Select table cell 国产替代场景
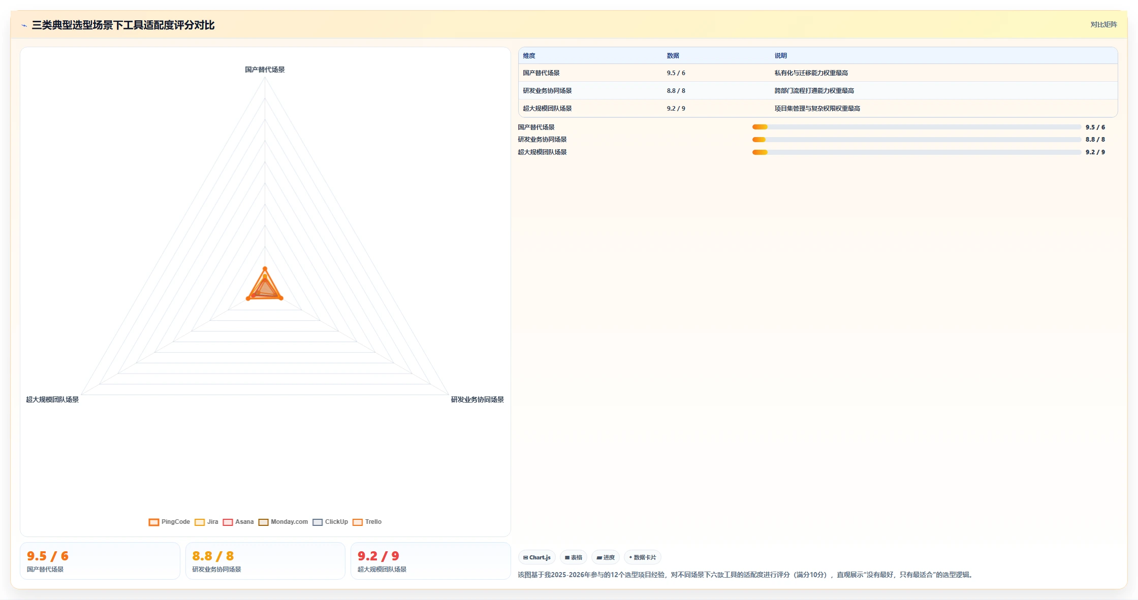This screenshot has width=1138, height=600. point(541,73)
